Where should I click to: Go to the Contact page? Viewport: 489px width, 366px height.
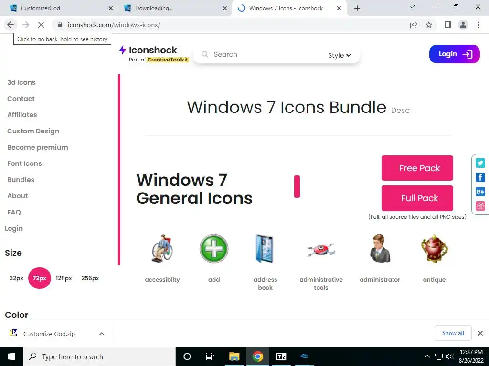(21, 99)
